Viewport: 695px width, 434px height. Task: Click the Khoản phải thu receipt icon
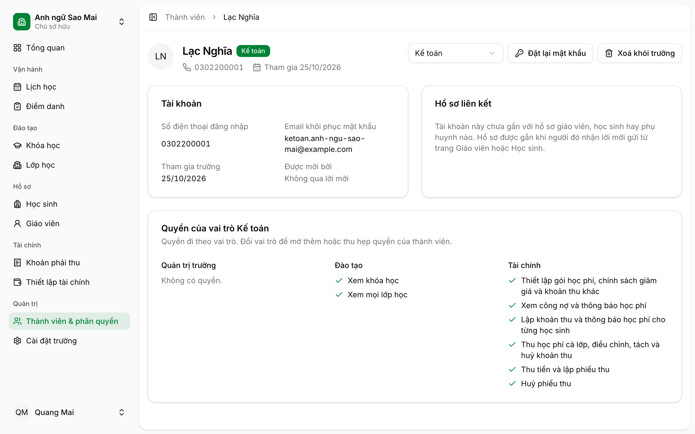[17, 262]
